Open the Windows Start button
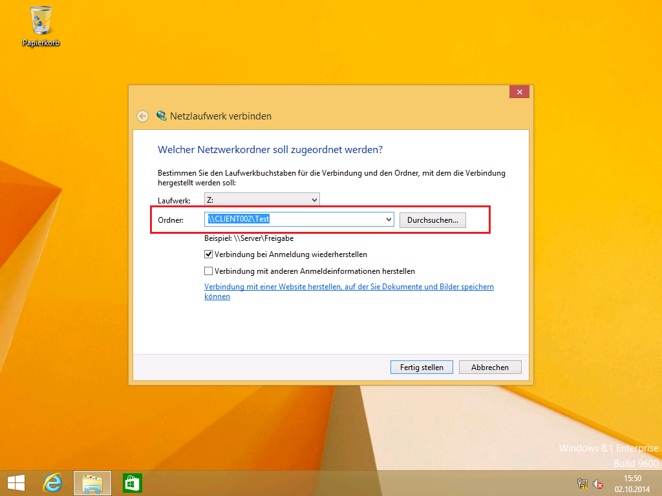Viewport: 662px width, 496px height. pyautogui.click(x=16, y=483)
